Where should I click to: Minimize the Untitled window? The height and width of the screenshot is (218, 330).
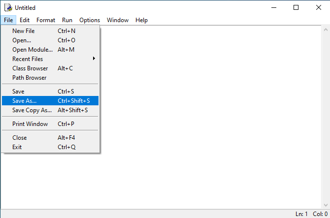[274, 7]
